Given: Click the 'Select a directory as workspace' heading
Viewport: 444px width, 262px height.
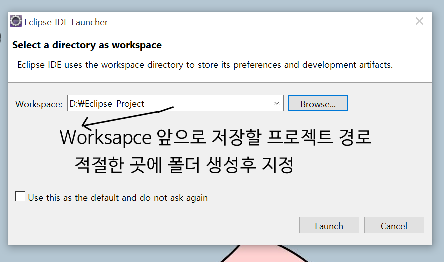Looking at the screenshot, I should (87, 45).
